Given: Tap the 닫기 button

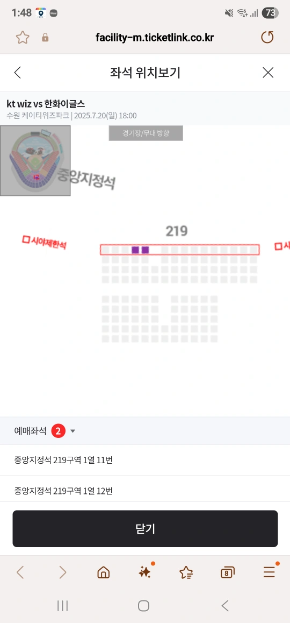Looking at the screenshot, I should pos(145,529).
